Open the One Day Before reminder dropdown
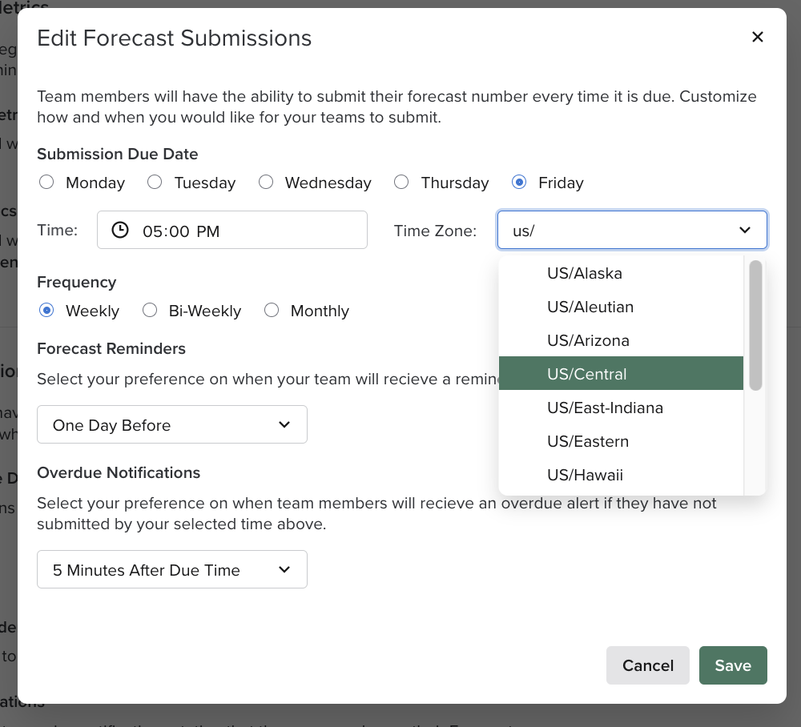801x727 pixels. 171,424
